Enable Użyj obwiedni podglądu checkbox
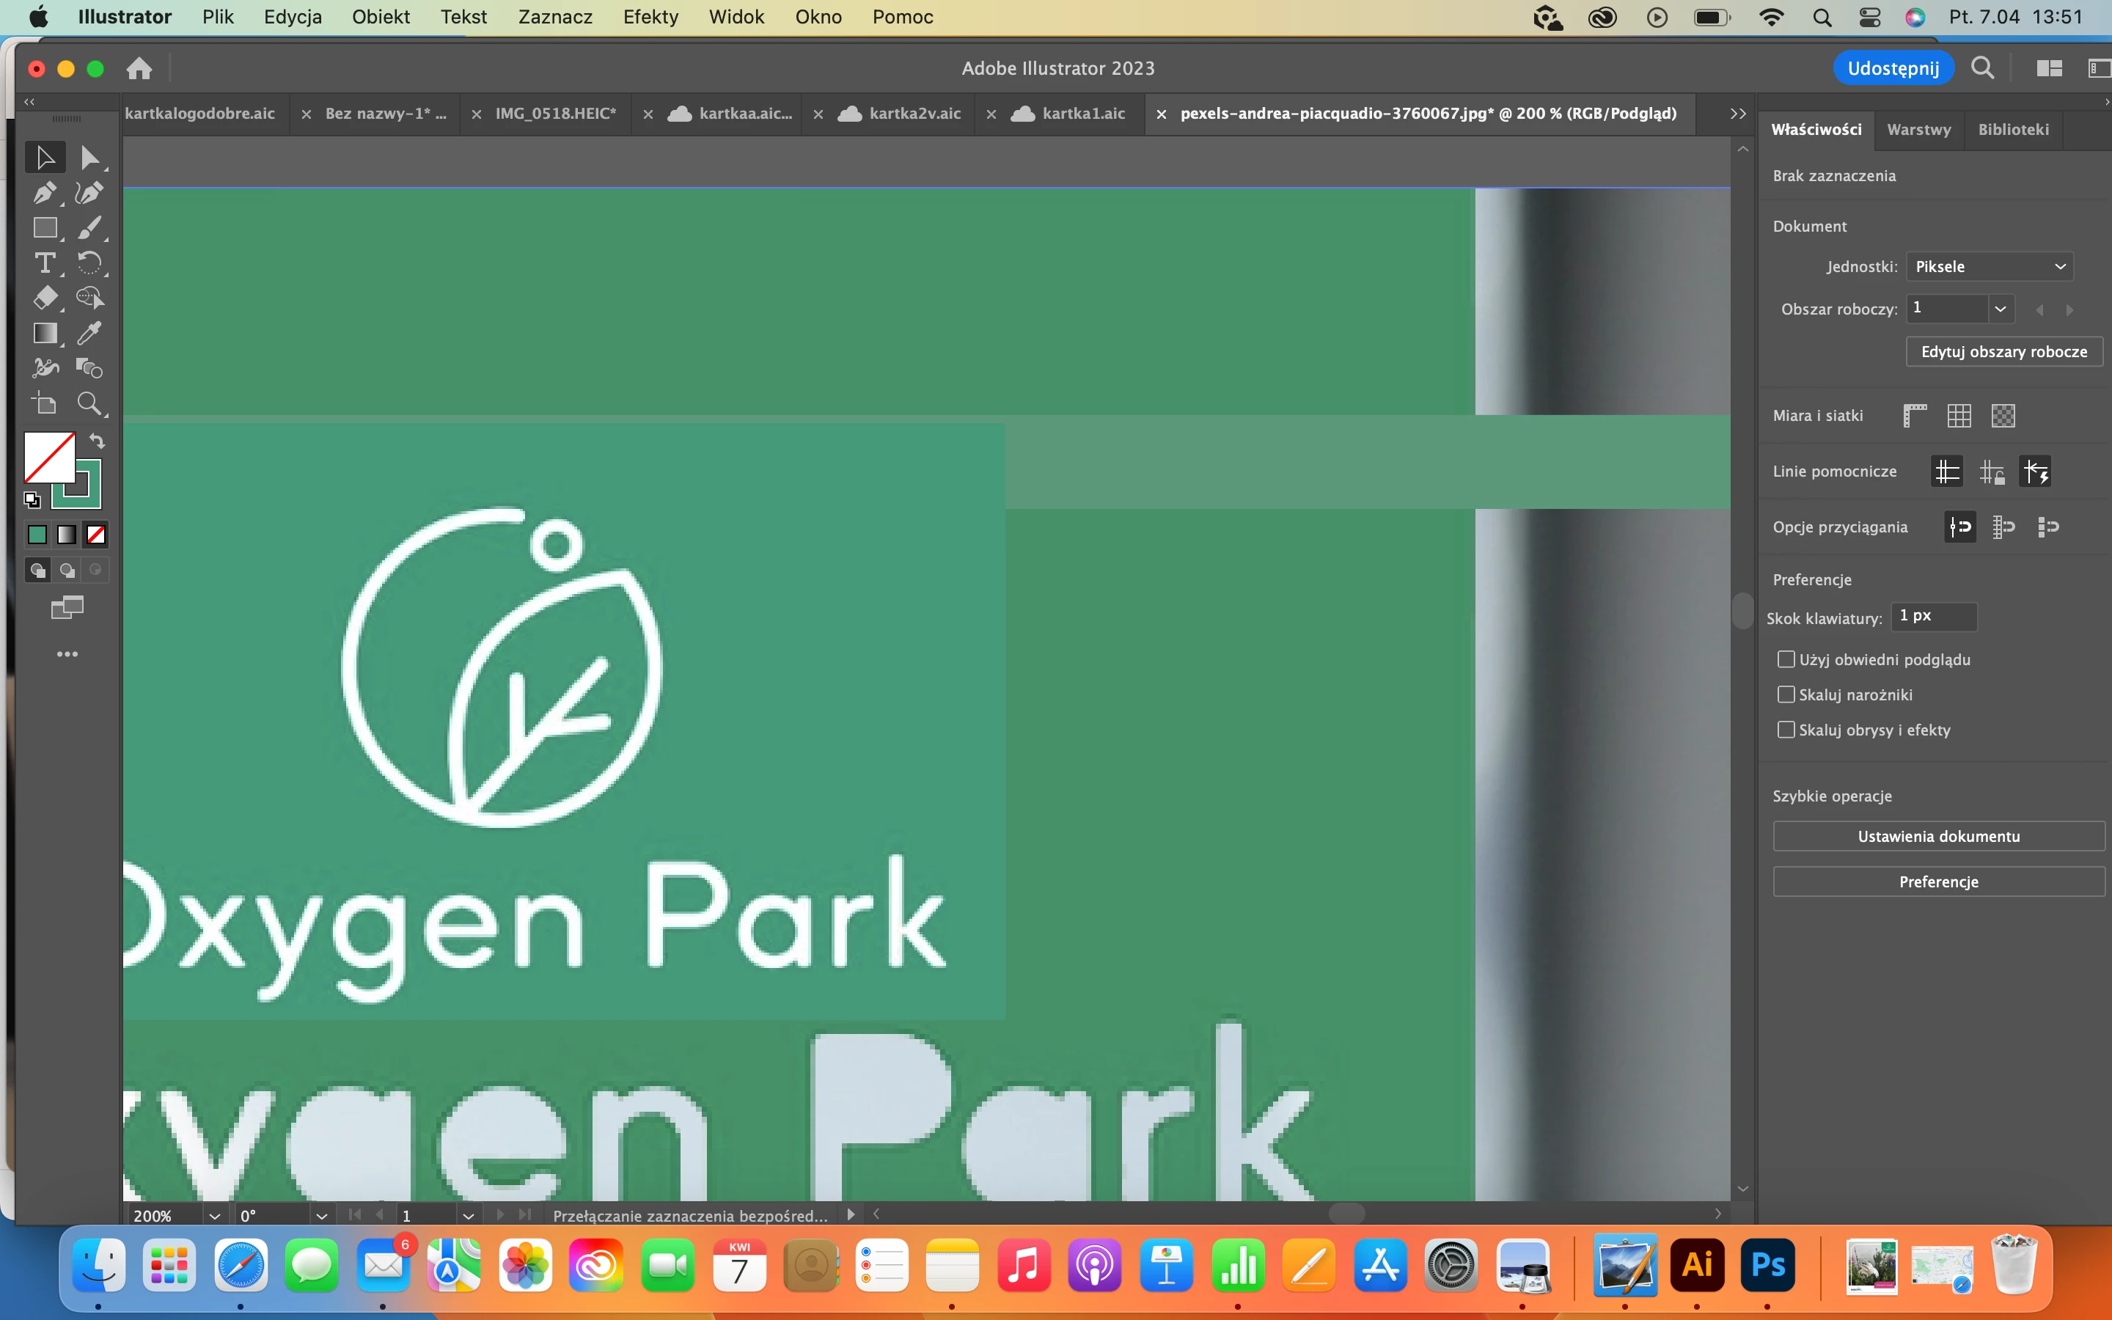2112x1320 pixels. coord(1786,659)
